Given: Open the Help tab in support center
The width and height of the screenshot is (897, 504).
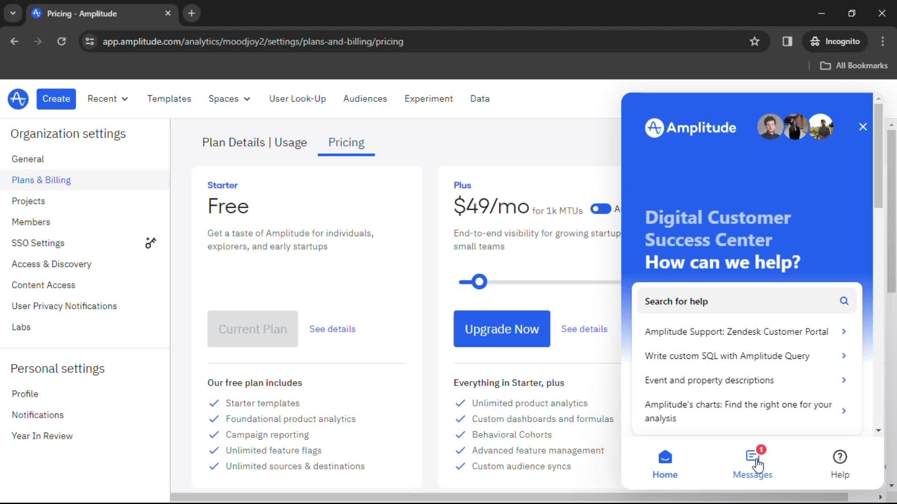Looking at the screenshot, I should [840, 464].
